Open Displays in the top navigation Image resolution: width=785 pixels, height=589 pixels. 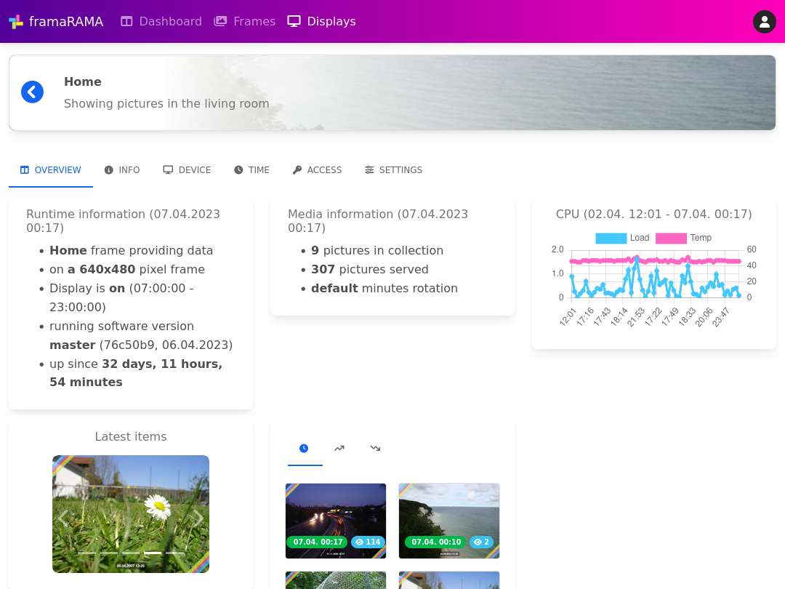pos(322,22)
